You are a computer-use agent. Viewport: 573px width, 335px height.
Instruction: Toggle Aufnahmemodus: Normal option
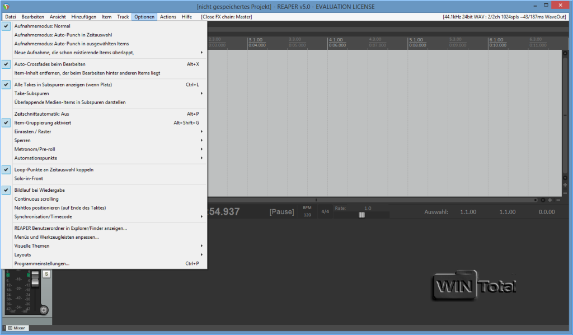104,26
